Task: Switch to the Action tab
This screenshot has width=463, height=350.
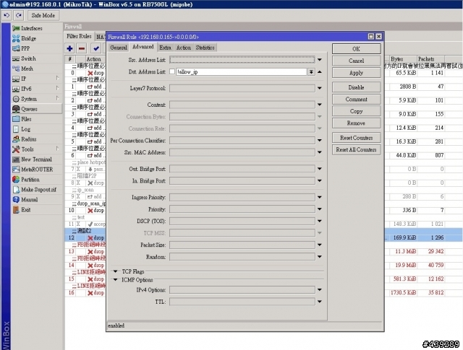Action: click(183, 48)
